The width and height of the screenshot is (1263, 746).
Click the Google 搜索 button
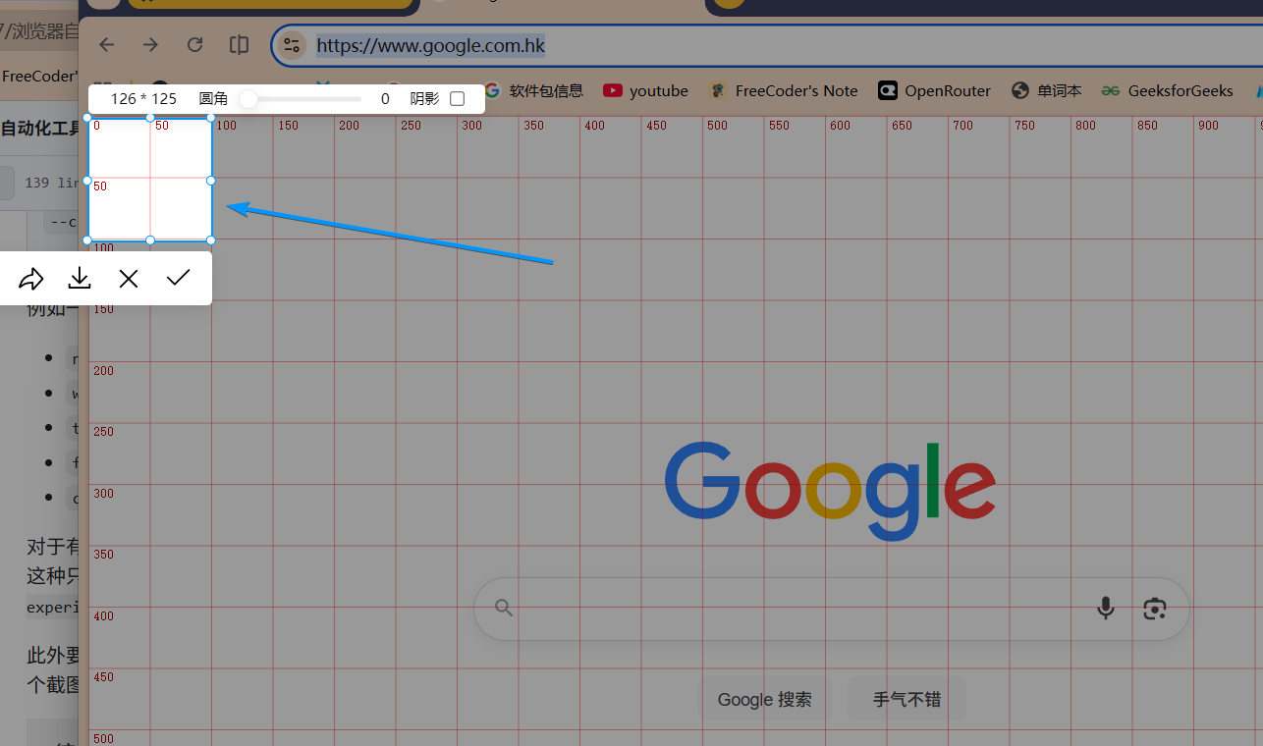(x=764, y=700)
